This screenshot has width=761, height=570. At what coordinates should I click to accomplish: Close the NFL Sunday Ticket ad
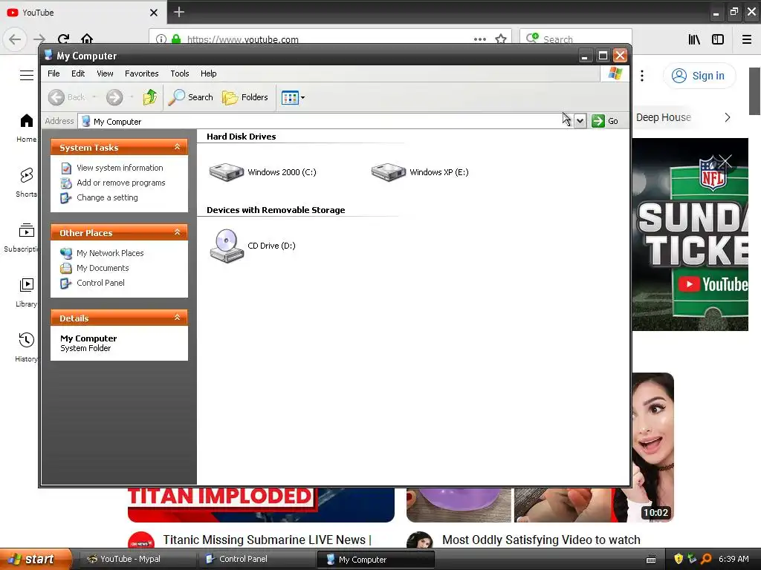point(725,161)
